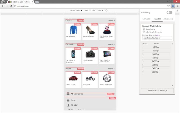Switch to the Advanced tab
The width and height of the screenshot is (180, 113).
click(x=168, y=19)
